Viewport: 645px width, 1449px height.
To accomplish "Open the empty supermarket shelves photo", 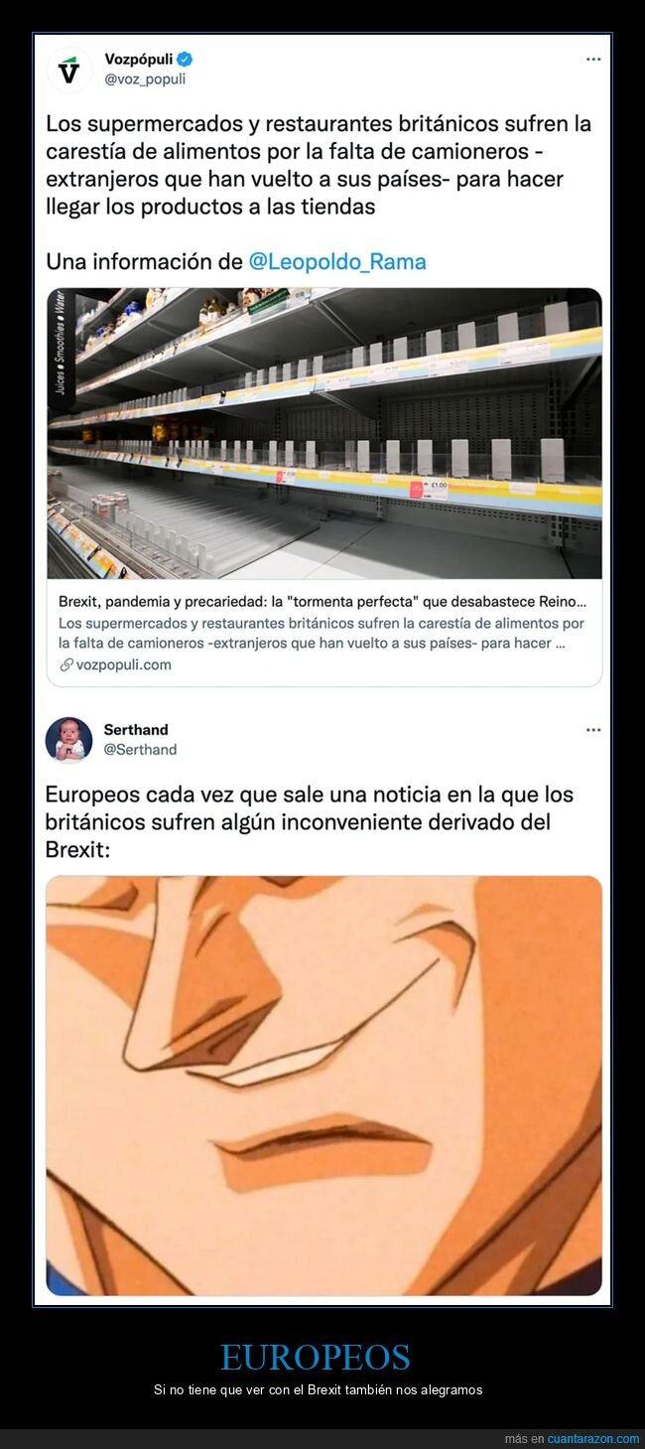I will tap(324, 434).
